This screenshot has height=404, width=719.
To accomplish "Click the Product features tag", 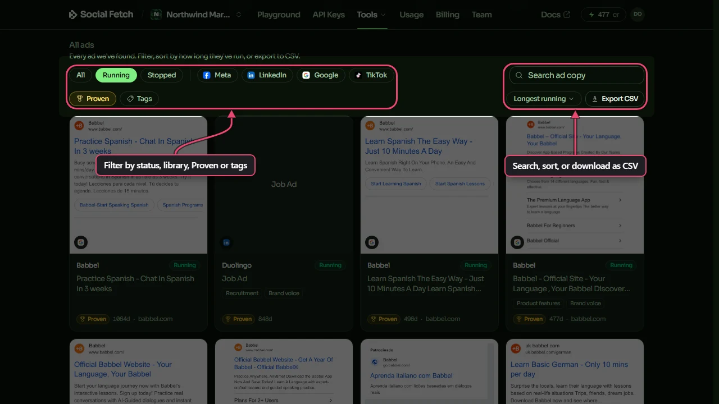I will (539, 304).
